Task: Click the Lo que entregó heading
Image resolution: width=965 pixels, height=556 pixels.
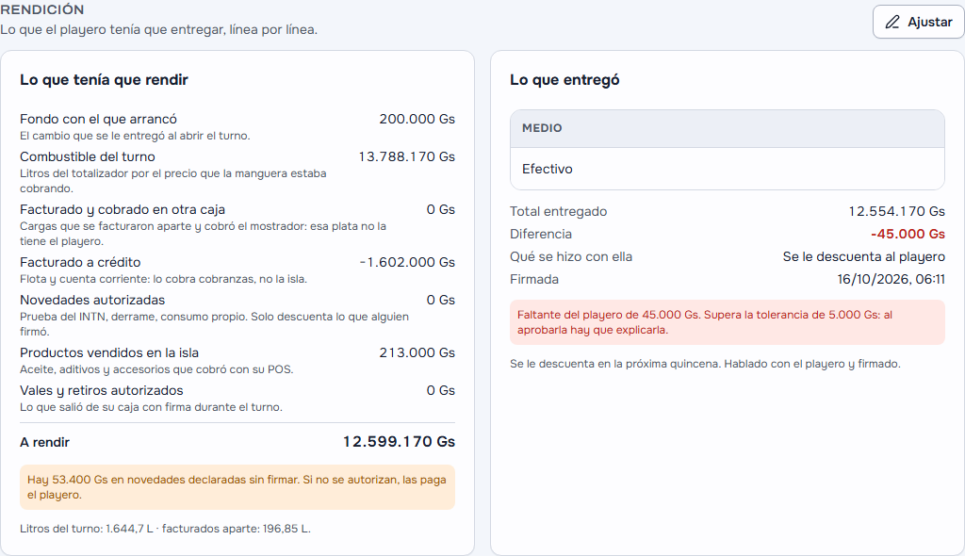Action: tap(564, 80)
